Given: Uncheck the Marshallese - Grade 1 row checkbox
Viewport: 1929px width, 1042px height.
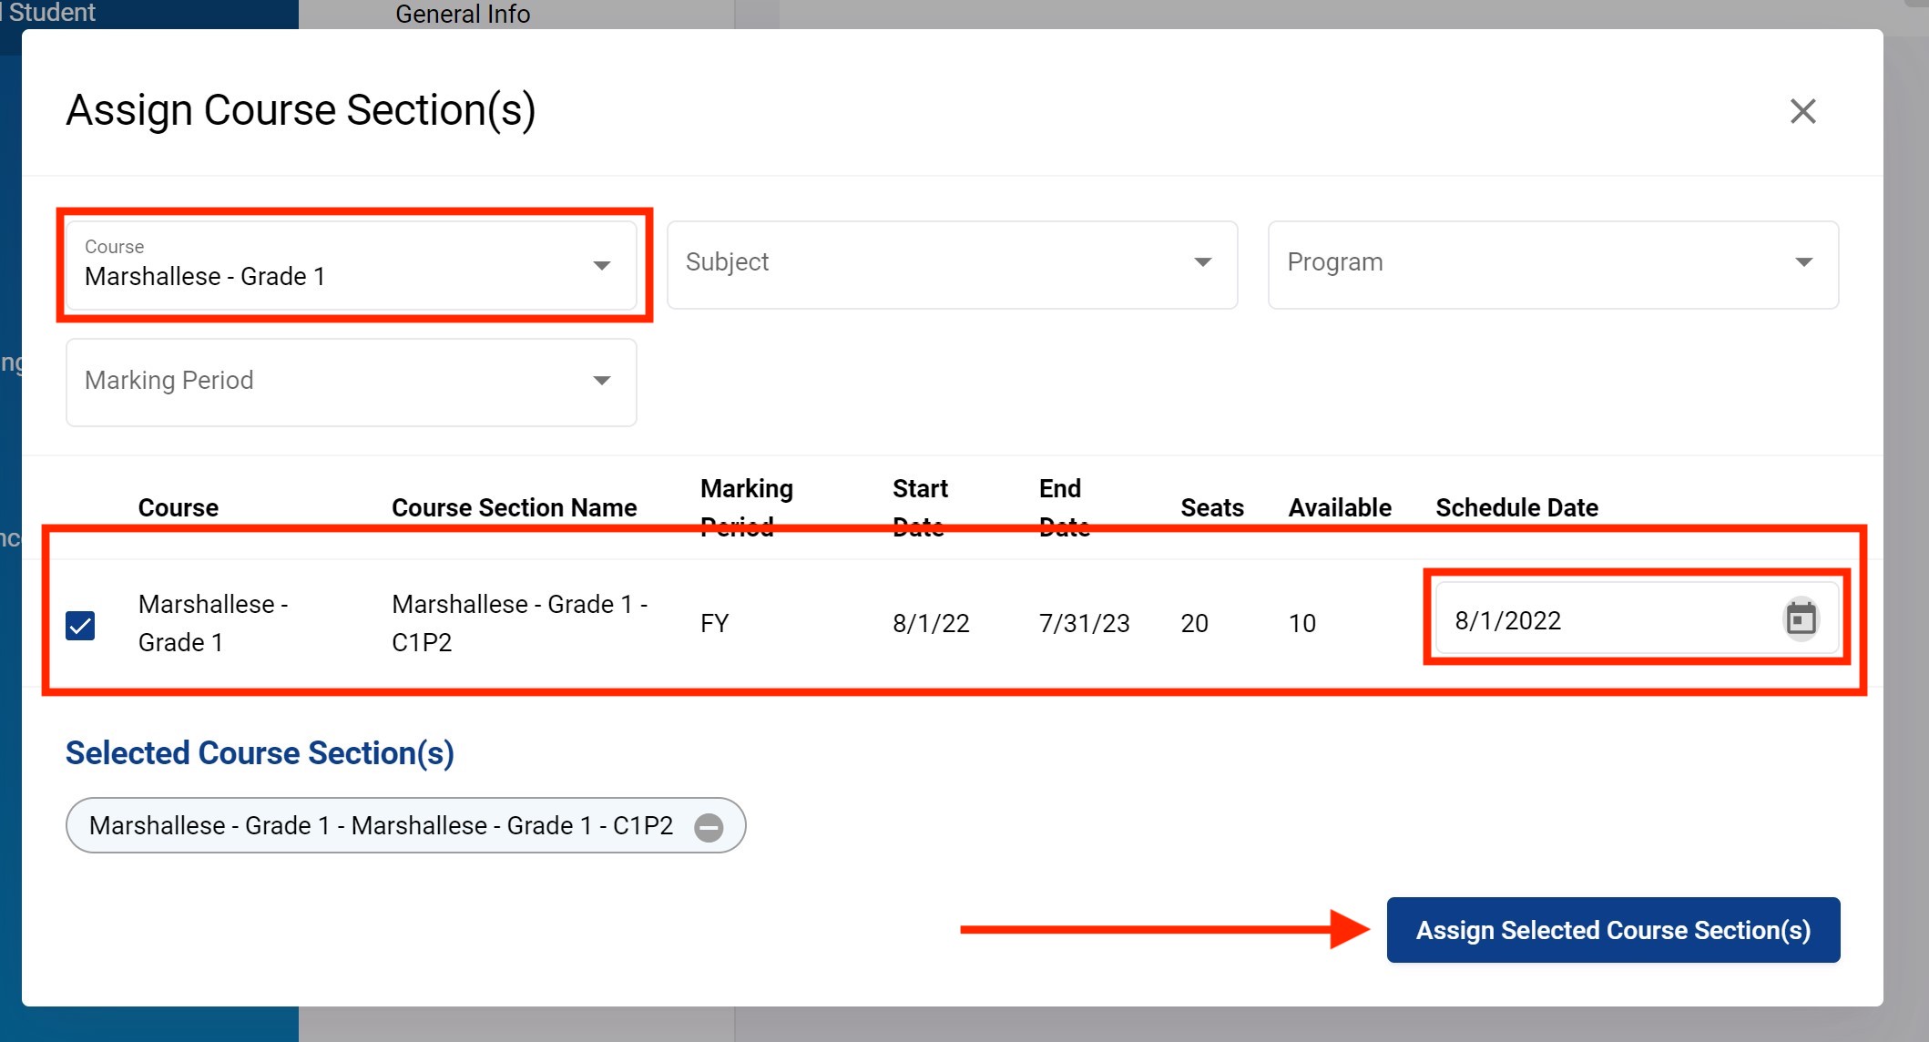Looking at the screenshot, I should tap(80, 626).
